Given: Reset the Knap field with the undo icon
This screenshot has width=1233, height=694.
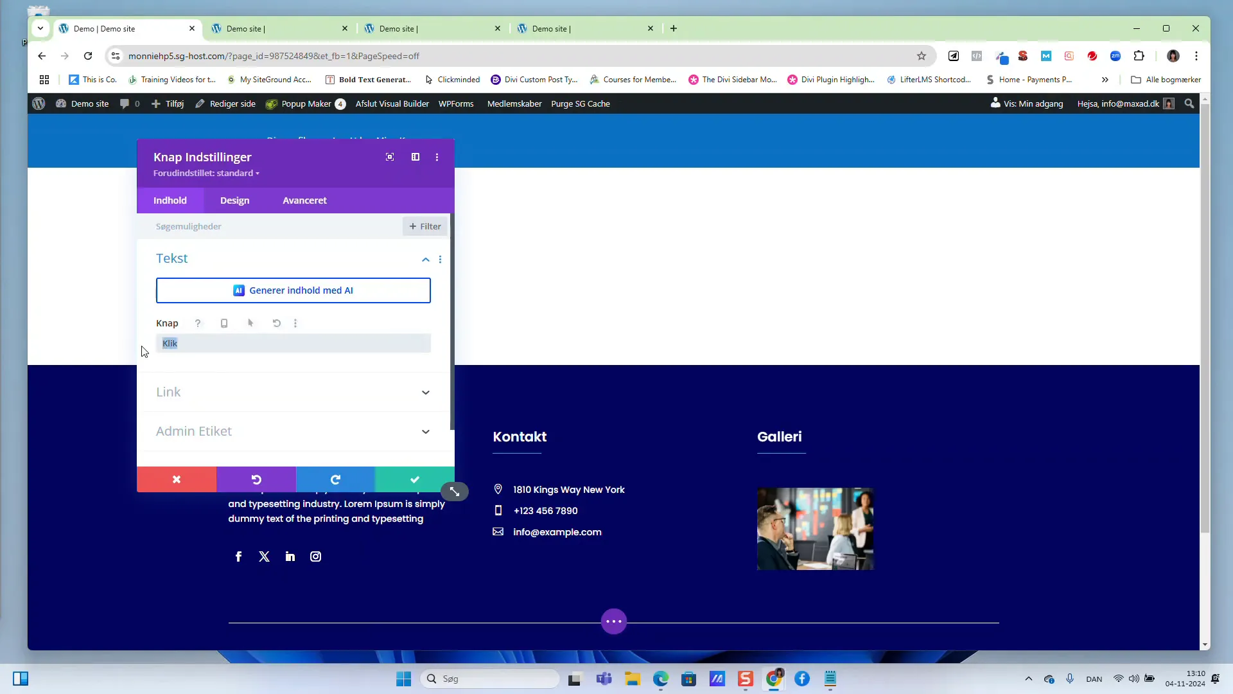Looking at the screenshot, I should click(x=276, y=323).
